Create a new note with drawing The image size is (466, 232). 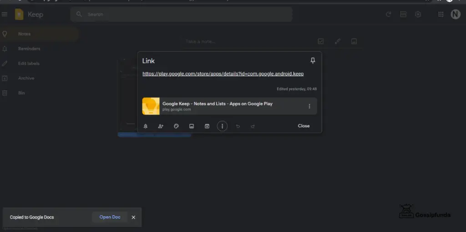[337, 41]
